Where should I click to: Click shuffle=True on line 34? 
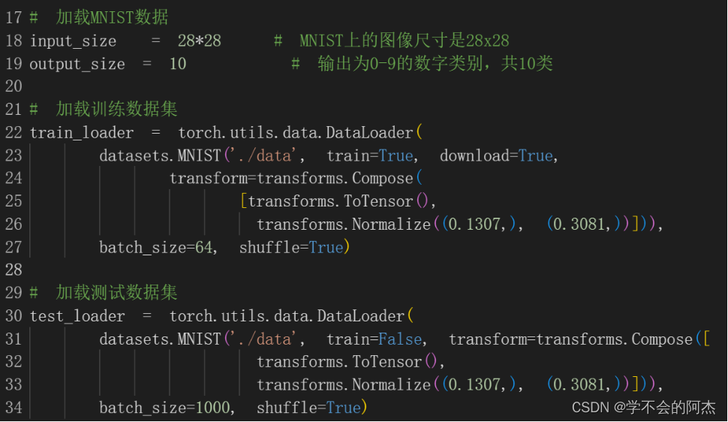pyautogui.click(x=308, y=408)
